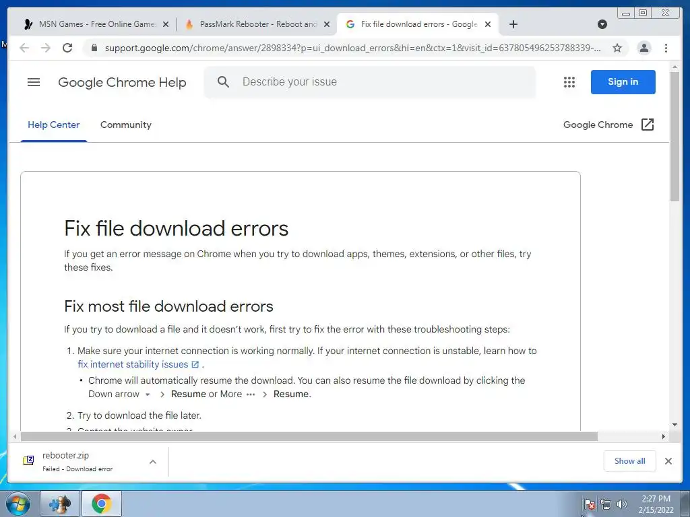690x517 pixels.
Task: Reload the current page
Action: (x=67, y=48)
